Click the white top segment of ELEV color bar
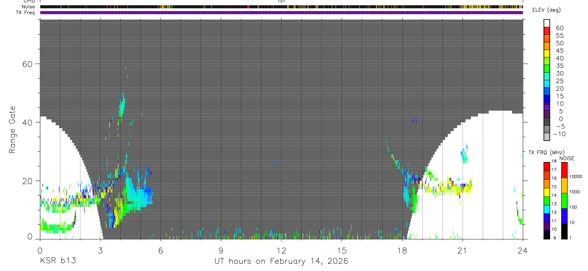Screen dimensions: 588x271 click(x=547, y=23)
